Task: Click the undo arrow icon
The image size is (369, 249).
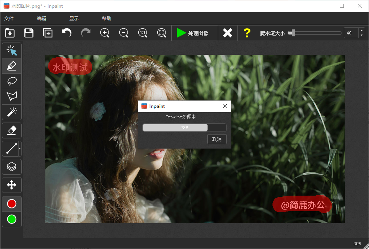Action: coord(67,33)
